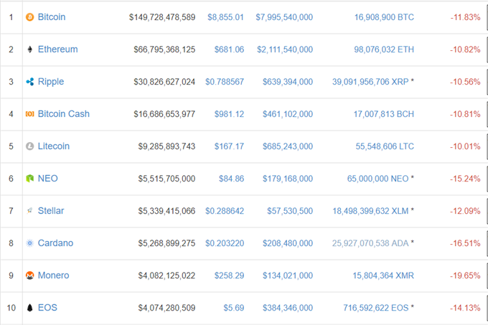The width and height of the screenshot is (488, 325).
Task: Open Stellar volume $57,530,500
Action: [x=290, y=211]
